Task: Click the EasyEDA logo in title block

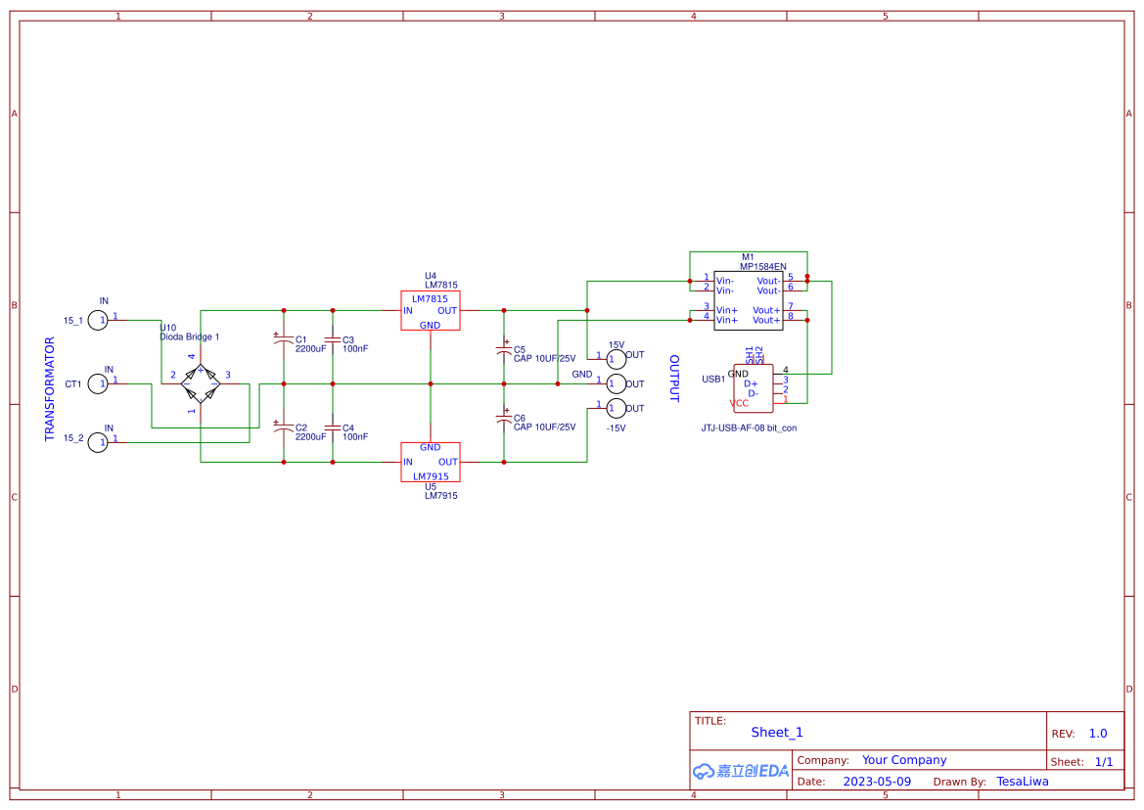Action: pos(739,771)
